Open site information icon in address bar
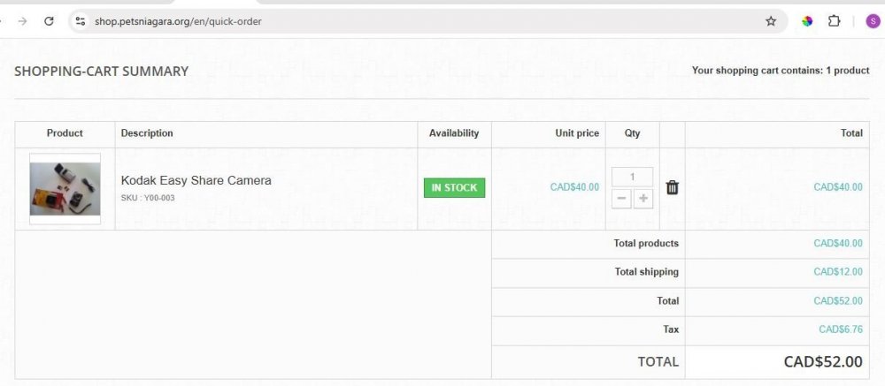Viewport: 885px width, 386px height. 81,21
